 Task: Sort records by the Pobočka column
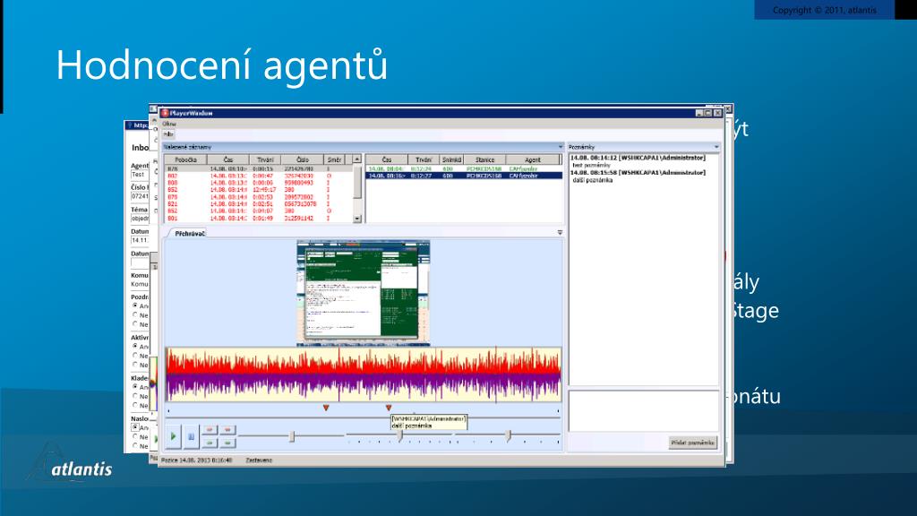(x=185, y=159)
